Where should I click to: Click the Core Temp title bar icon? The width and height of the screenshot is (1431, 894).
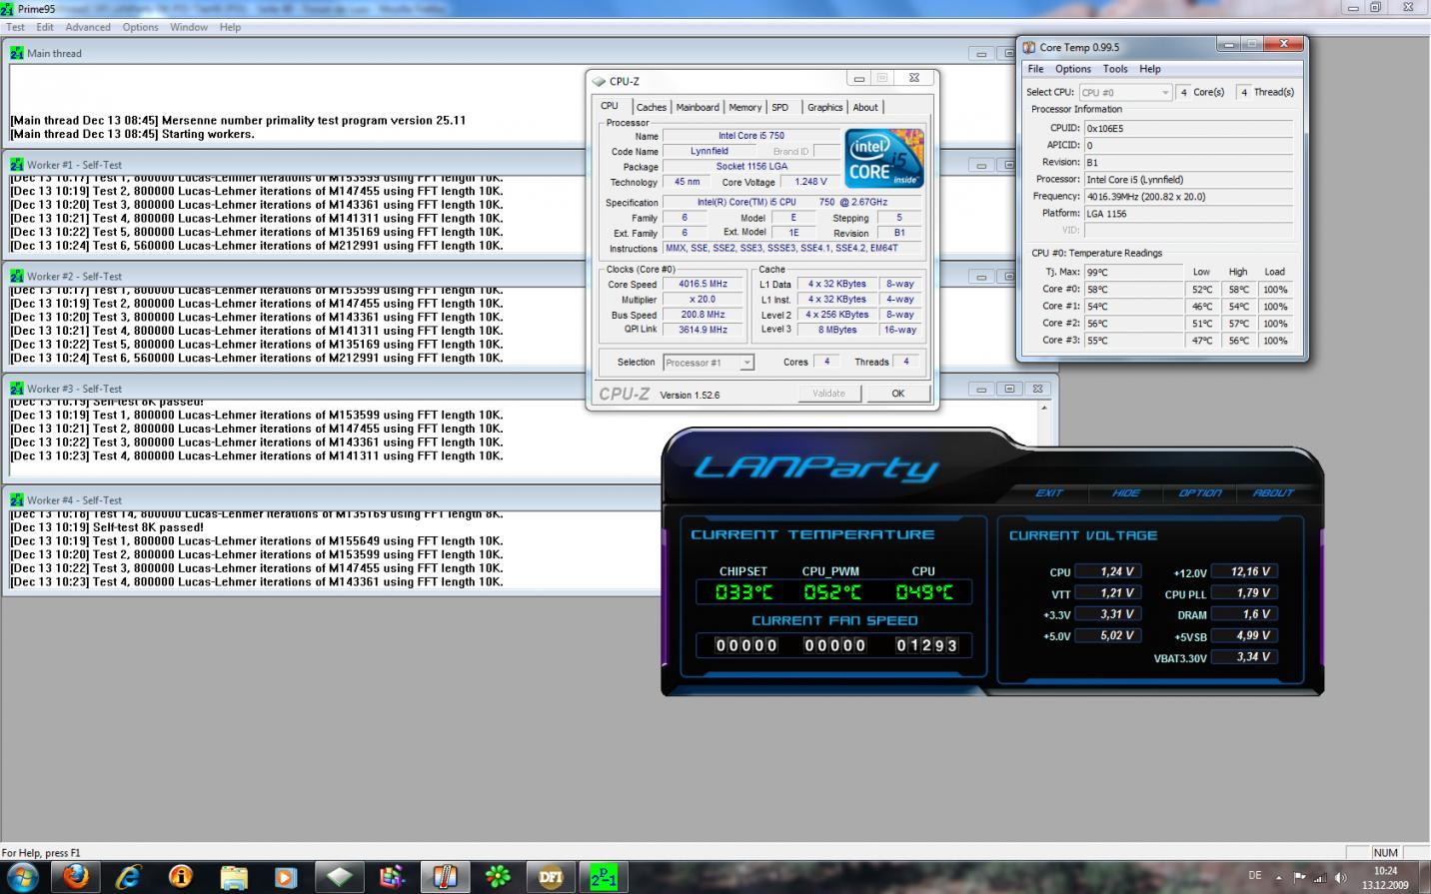(1028, 47)
